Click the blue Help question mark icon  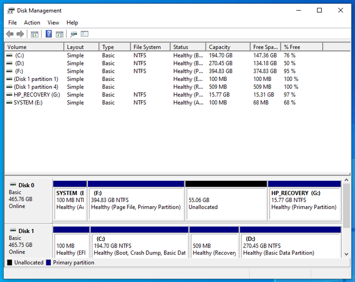tap(48, 34)
